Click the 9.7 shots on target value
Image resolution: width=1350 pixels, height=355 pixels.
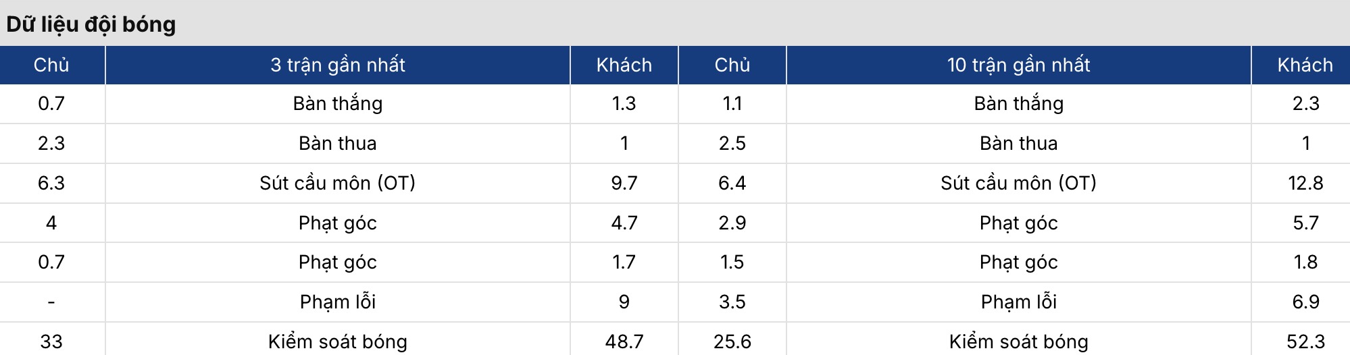pyautogui.click(x=624, y=183)
